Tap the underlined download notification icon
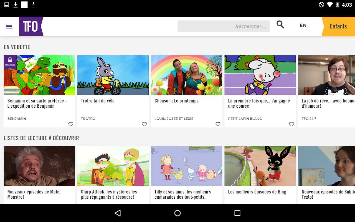The image size is (355, 222). [x=16, y=5]
